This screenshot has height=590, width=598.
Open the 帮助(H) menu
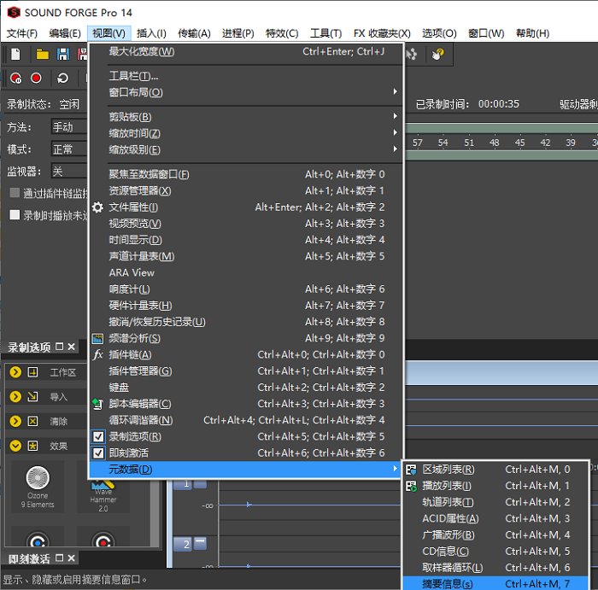(x=532, y=33)
